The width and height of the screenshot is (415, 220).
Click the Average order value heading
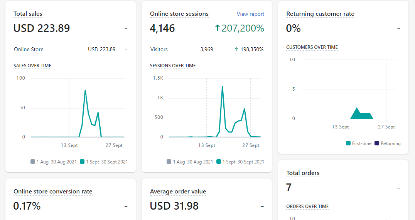click(178, 192)
